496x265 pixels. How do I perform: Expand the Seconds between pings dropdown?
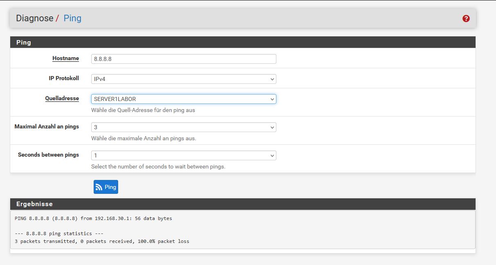pyautogui.click(x=184, y=155)
